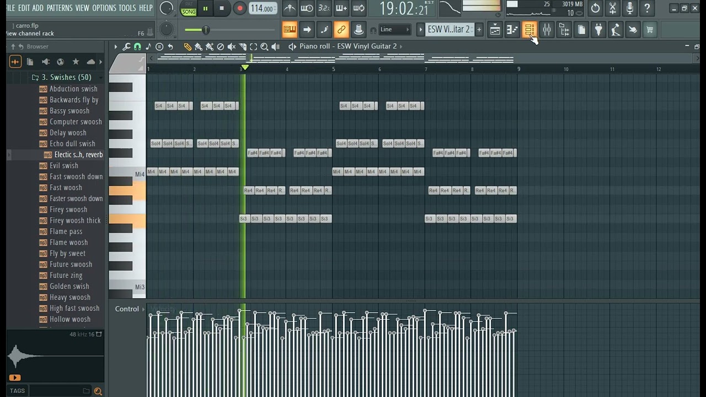Screen dimensions: 706x397
Task: Toggle piano roll snap magnet
Action: (x=137, y=47)
